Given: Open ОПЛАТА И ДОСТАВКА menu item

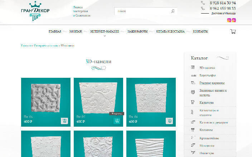Looking at the screenshot, I should pos(170,31).
